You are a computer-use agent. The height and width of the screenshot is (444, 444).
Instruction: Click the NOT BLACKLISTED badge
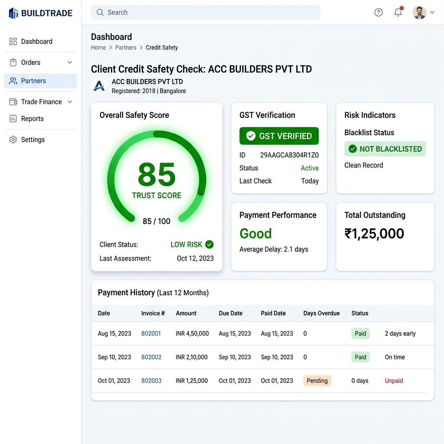(385, 149)
